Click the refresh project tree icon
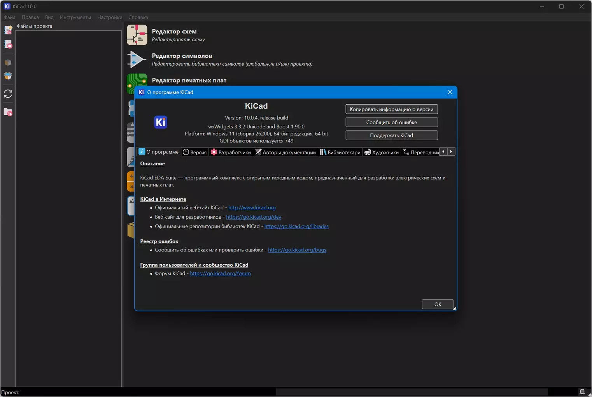This screenshot has width=592, height=397. (x=8, y=94)
